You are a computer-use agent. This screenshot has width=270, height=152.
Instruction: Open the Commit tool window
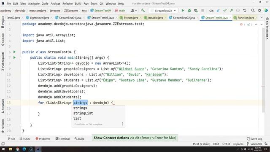click(3, 40)
